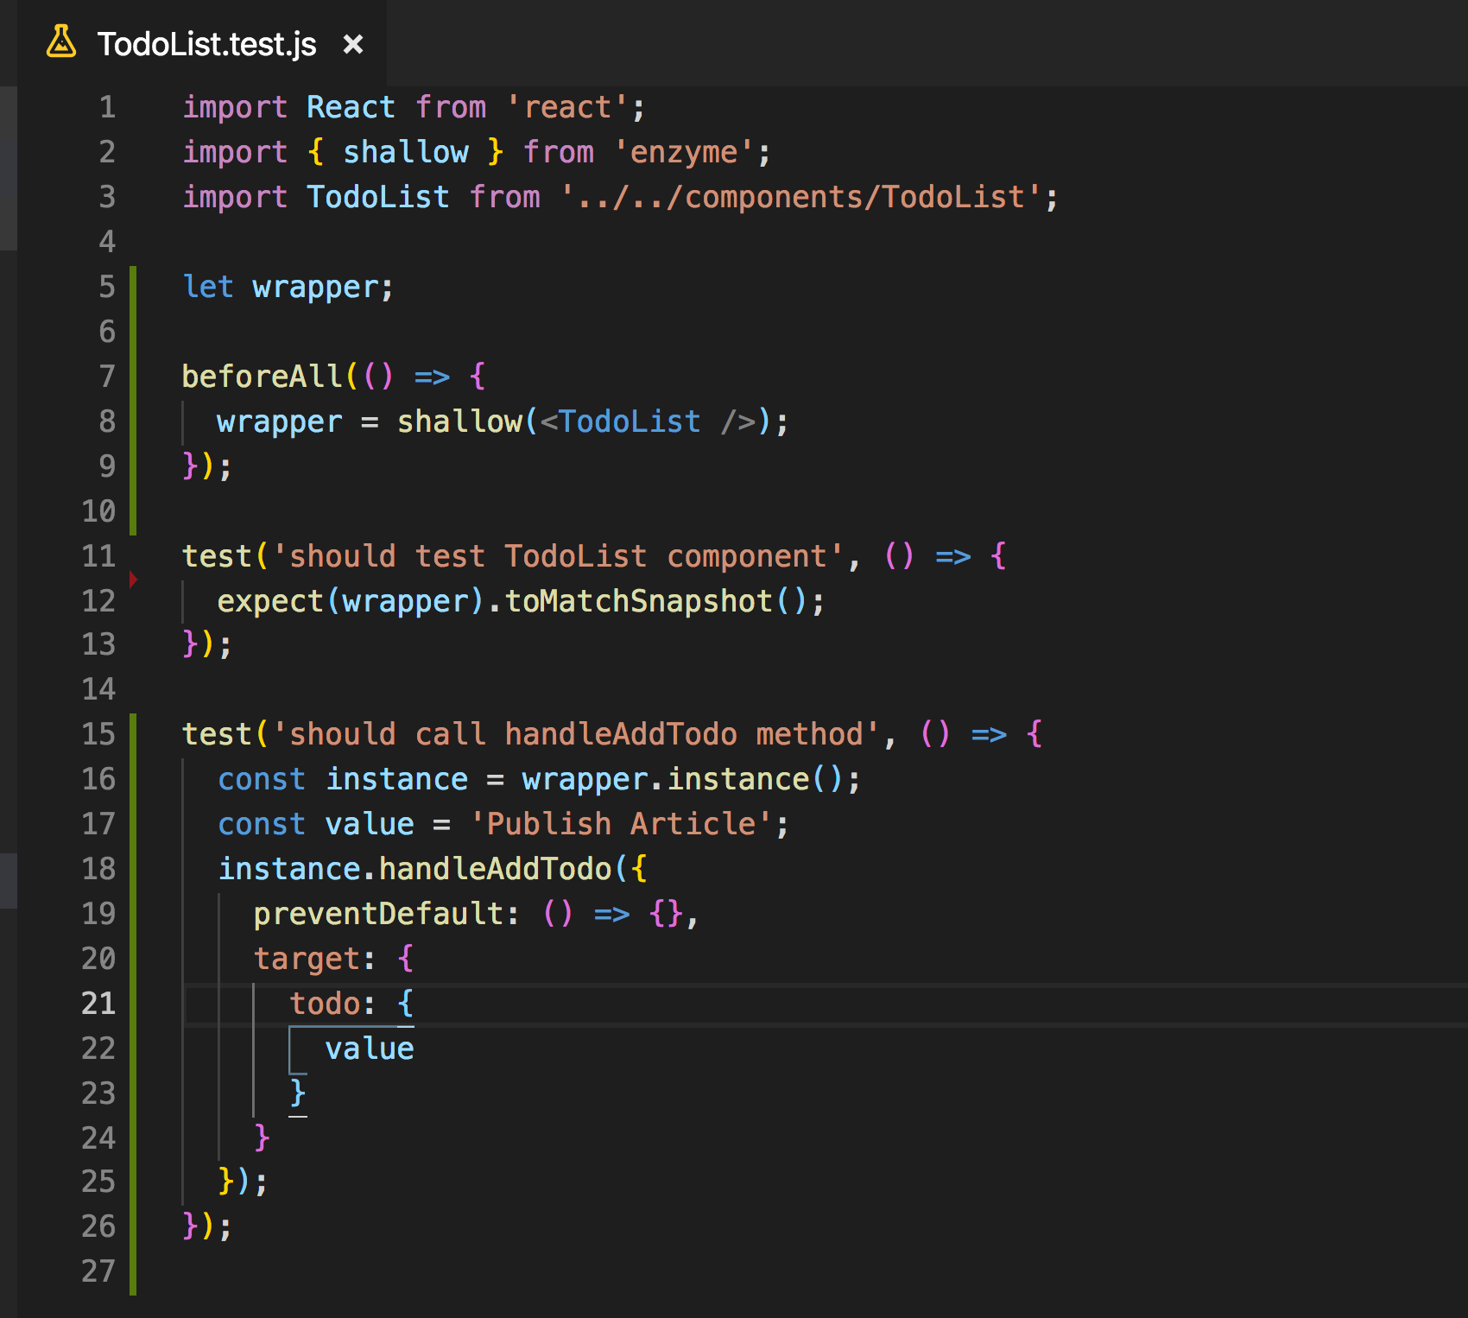Click the flask test file icon

click(60, 42)
